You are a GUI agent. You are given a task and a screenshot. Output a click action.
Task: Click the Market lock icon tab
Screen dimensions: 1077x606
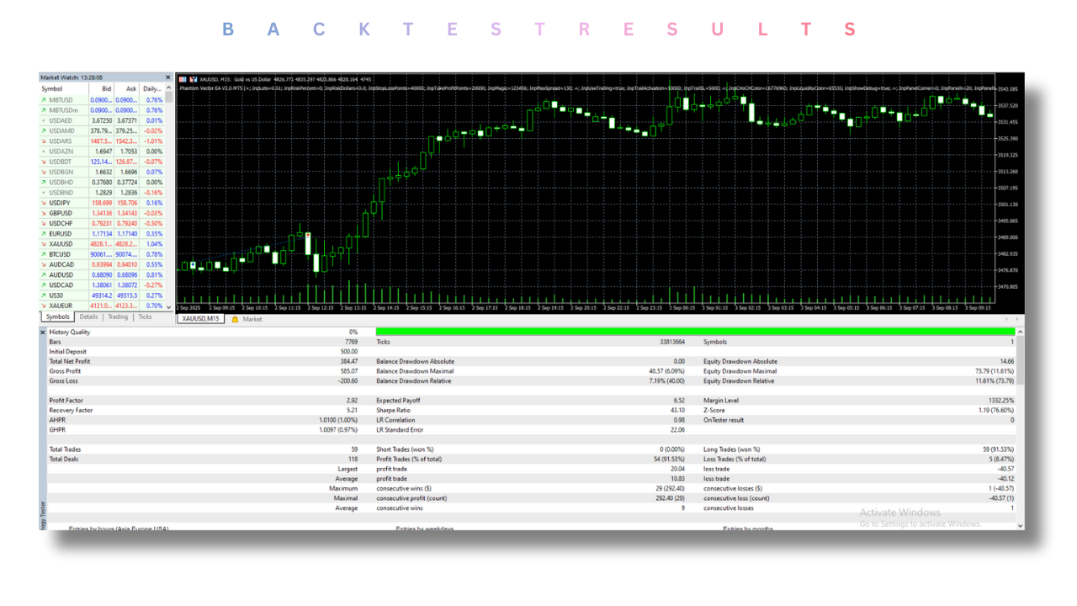coord(236,319)
